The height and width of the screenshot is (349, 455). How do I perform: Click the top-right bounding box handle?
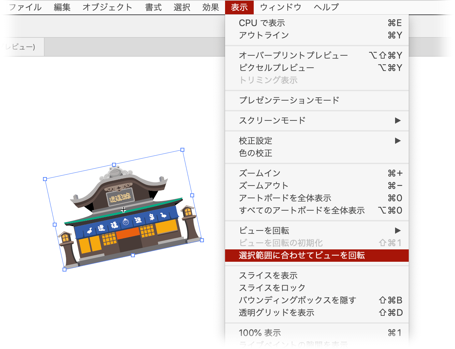coord(182,150)
